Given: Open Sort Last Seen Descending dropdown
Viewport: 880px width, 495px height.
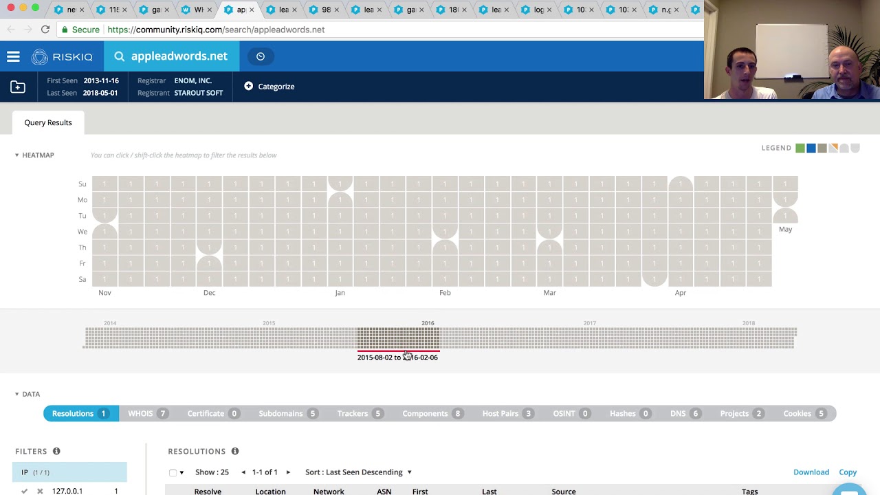Looking at the screenshot, I should (358, 472).
